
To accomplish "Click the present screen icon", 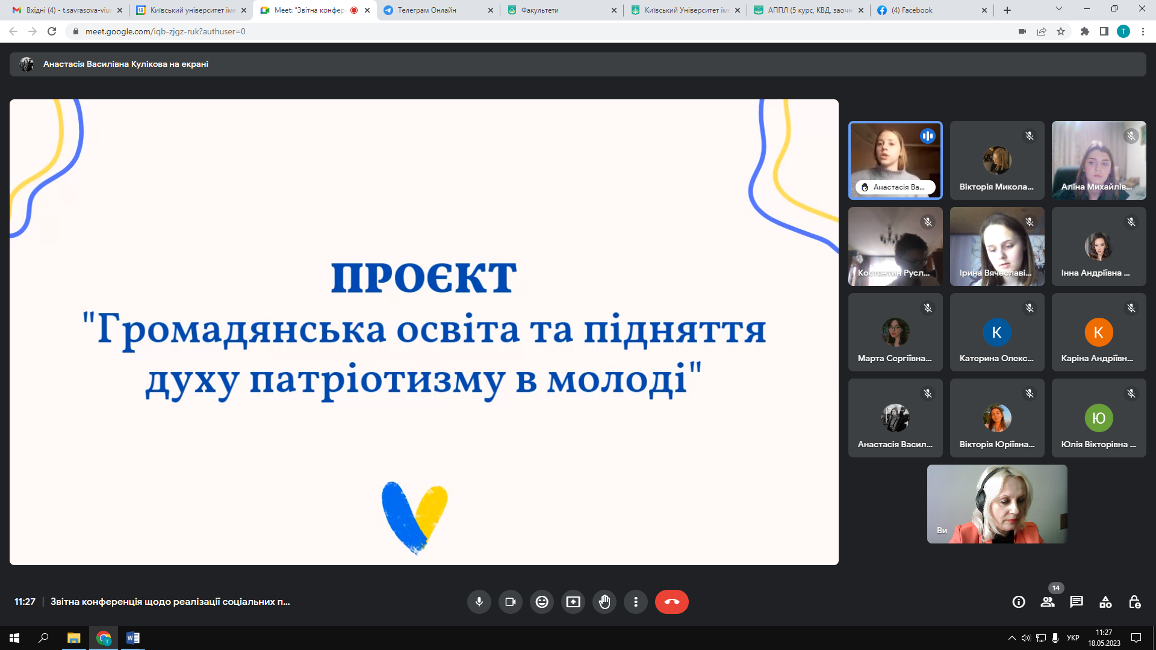I will (573, 602).
